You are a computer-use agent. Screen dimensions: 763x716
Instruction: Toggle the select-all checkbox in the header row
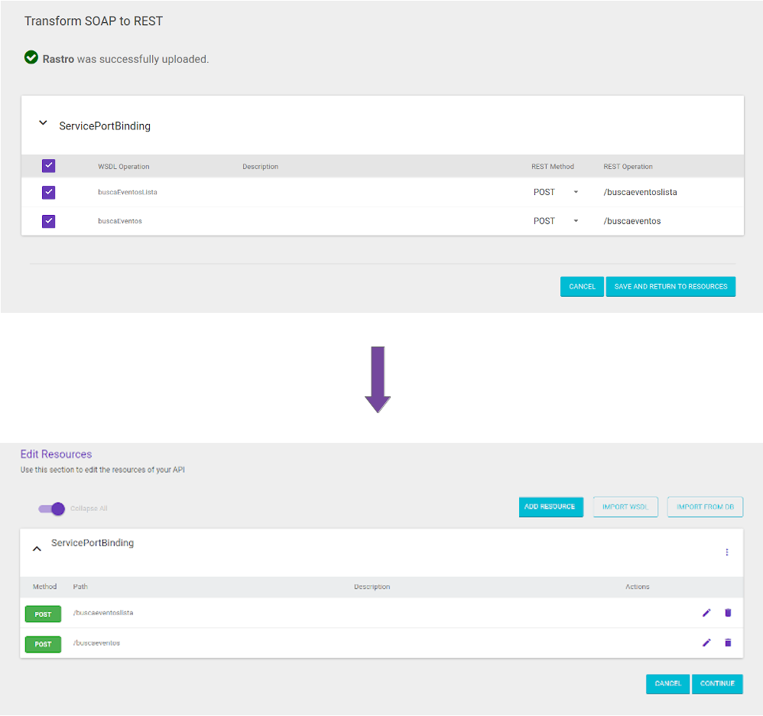48,165
